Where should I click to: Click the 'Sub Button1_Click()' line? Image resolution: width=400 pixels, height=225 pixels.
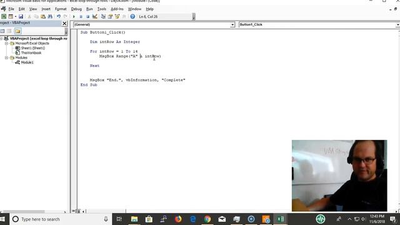click(x=102, y=32)
